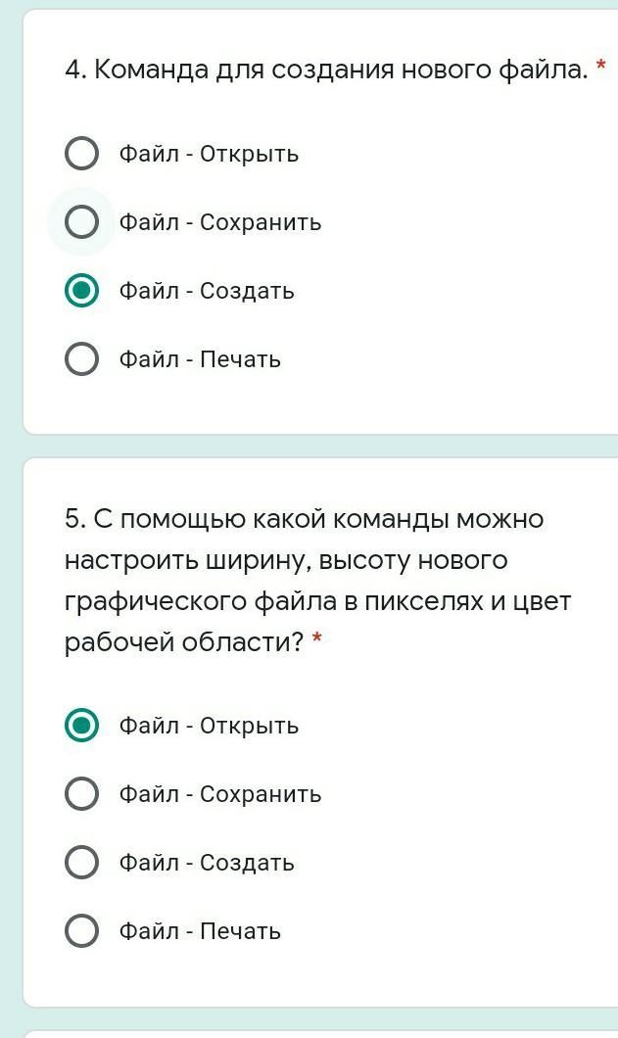The height and width of the screenshot is (1038, 618).
Task: Click selected 'Файл - Создать' radio circle, question 4
Action: click(81, 291)
